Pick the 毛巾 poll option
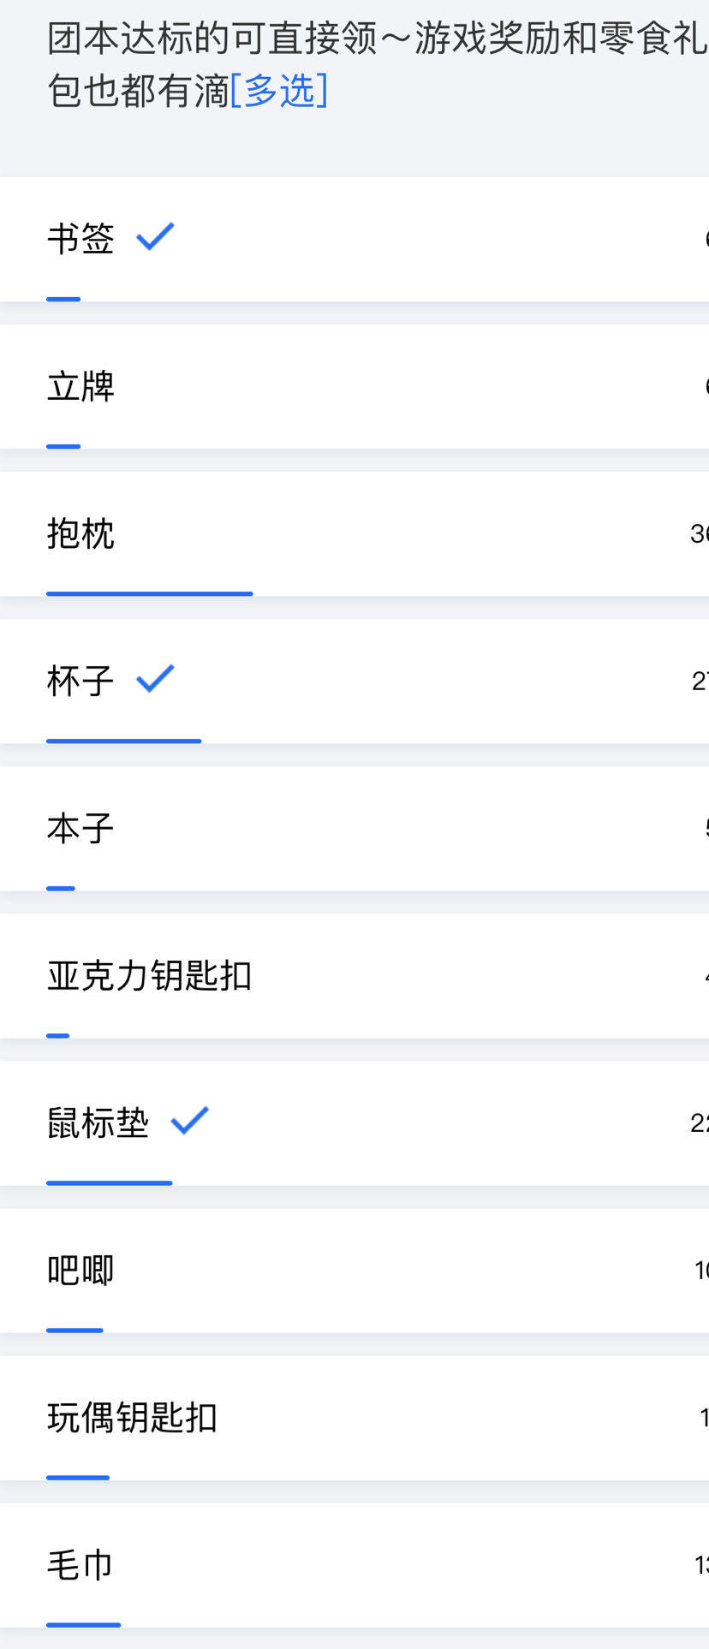This screenshot has width=709, height=1649. click(354, 1565)
